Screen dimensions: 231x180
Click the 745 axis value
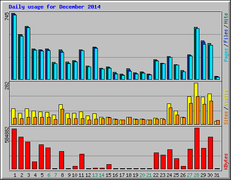pyautogui.click(x=7, y=17)
